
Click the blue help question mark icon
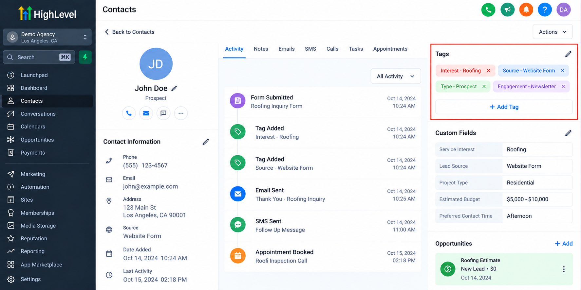(545, 10)
